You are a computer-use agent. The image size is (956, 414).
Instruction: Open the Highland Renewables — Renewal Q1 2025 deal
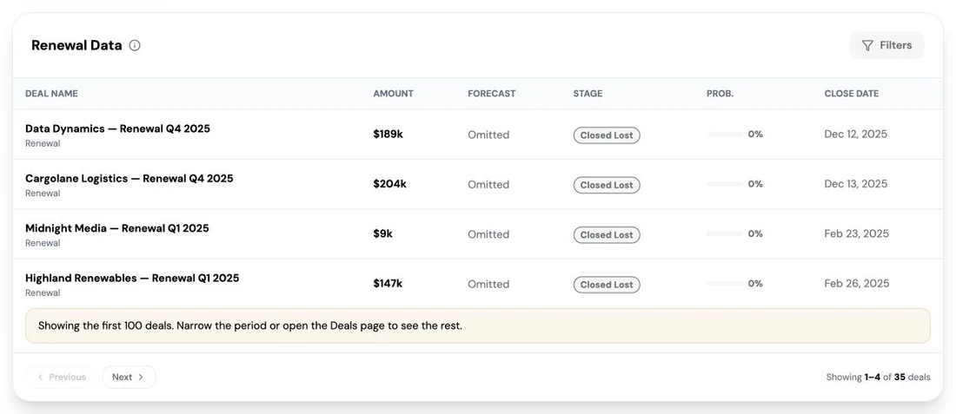132,279
